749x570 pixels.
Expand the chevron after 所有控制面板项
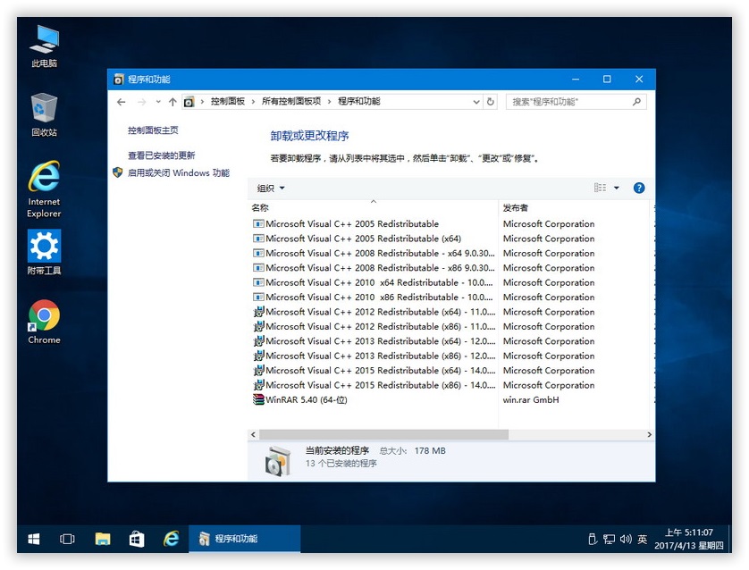[329, 102]
